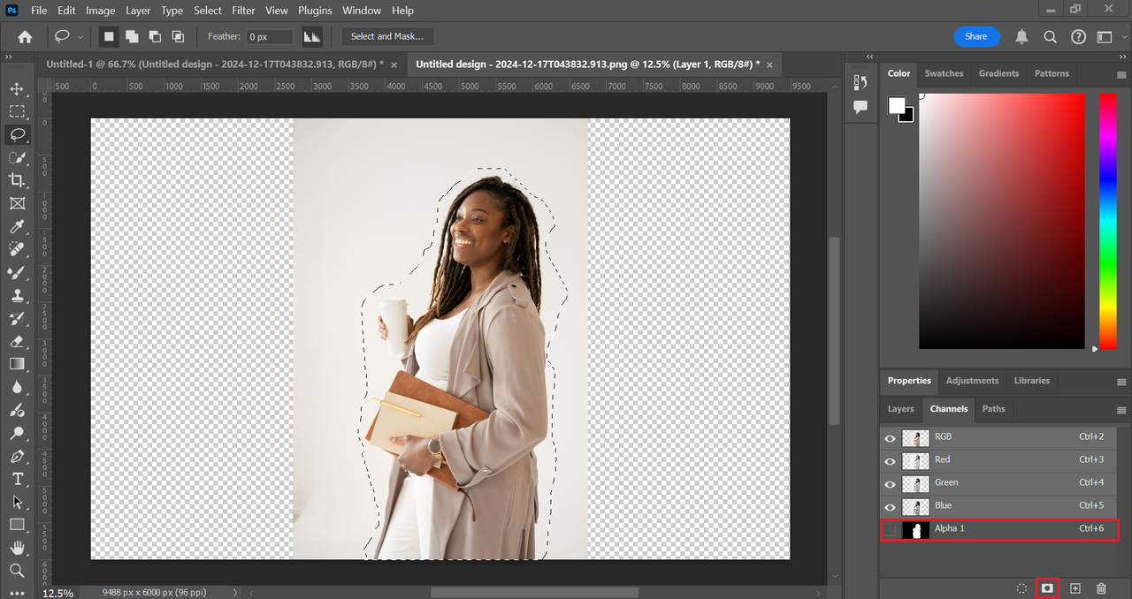Select the Eraser tool
Viewport: 1132px width, 599px height.
[17, 341]
